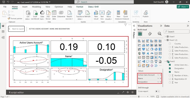Open the Dataverse connector
190x98 pixels.
(x=61, y=14)
